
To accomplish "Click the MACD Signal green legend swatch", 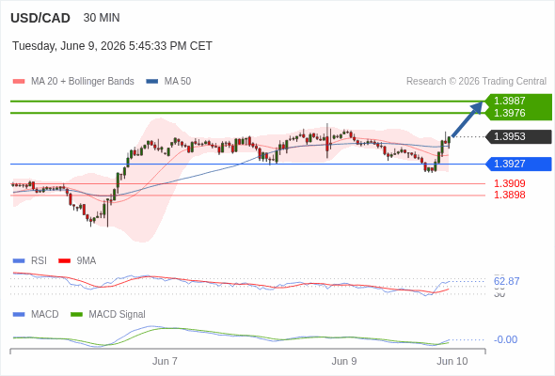I will pos(76,315).
